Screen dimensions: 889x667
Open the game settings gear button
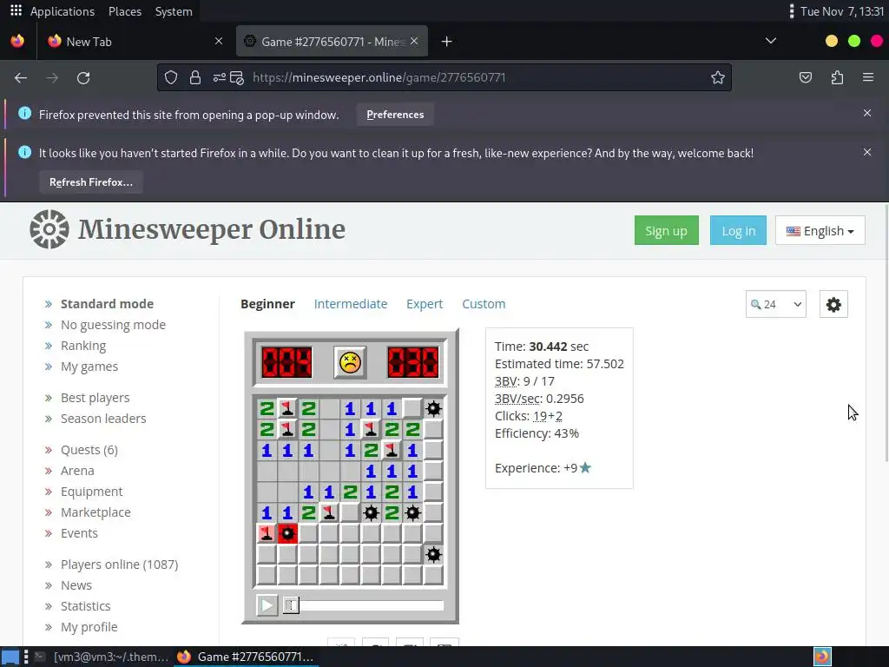click(x=833, y=305)
